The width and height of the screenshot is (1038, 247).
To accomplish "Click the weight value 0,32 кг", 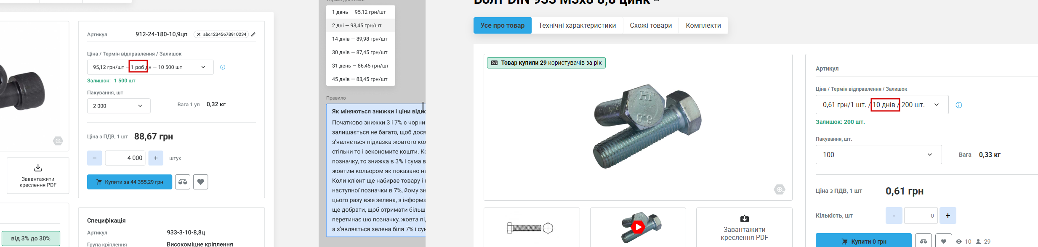I will coord(216,104).
